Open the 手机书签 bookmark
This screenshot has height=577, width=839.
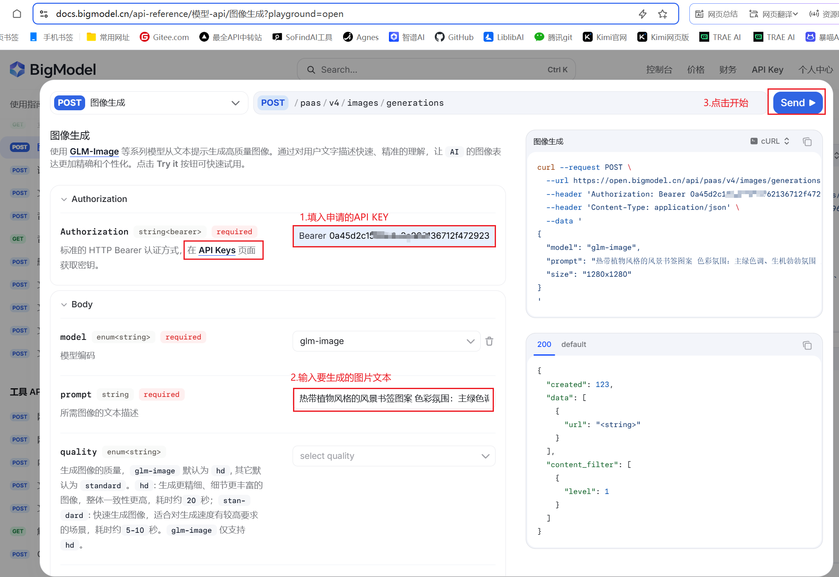pos(52,37)
